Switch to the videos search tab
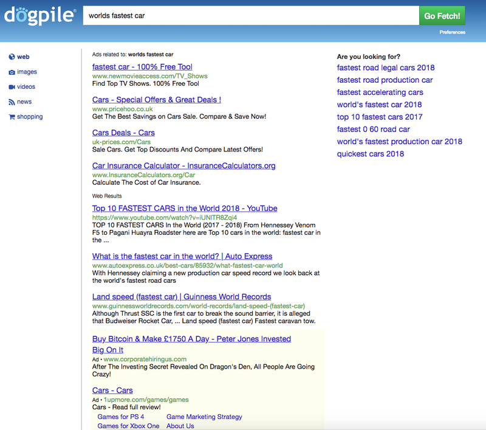This screenshot has height=430, width=486. tap(26, 87)
